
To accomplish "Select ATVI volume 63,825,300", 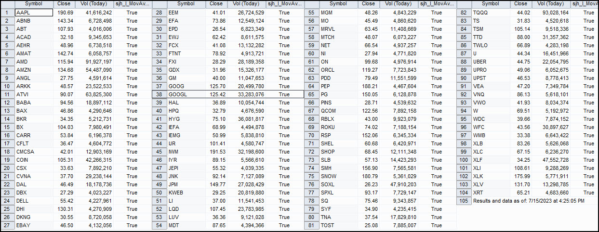I will (94, 94).
